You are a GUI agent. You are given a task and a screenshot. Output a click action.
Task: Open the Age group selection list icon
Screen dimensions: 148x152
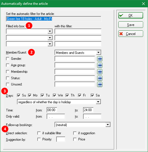100,65
